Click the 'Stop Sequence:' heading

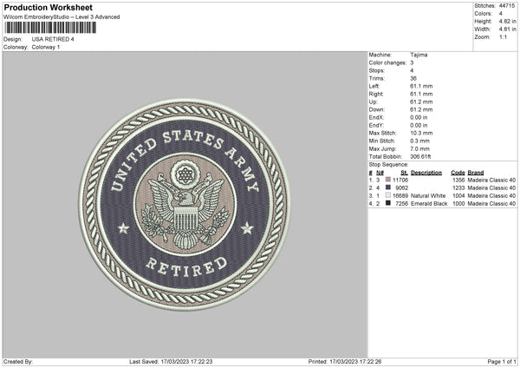[x=388, y=165]
